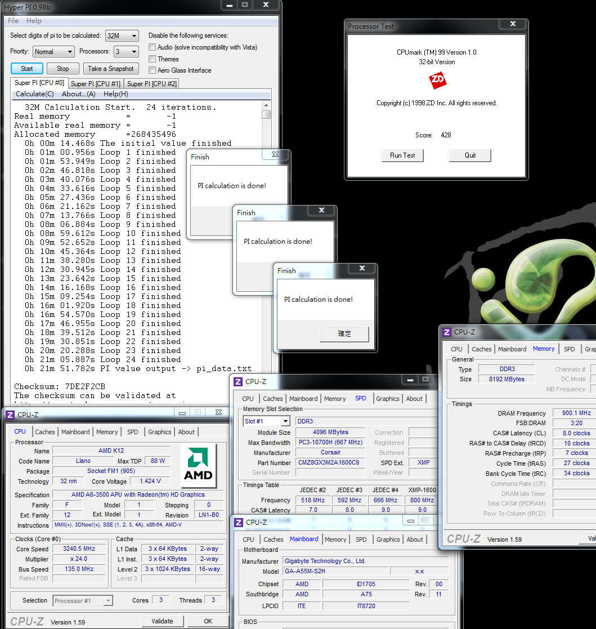Switch to Super PI [CPU #1] tab
596x629 pixels.
(95, 84)
